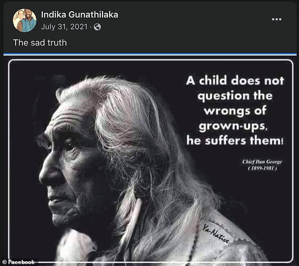299x266 pixels.
Task: Click "The sad truth" post caption
Action: (40, 43)
